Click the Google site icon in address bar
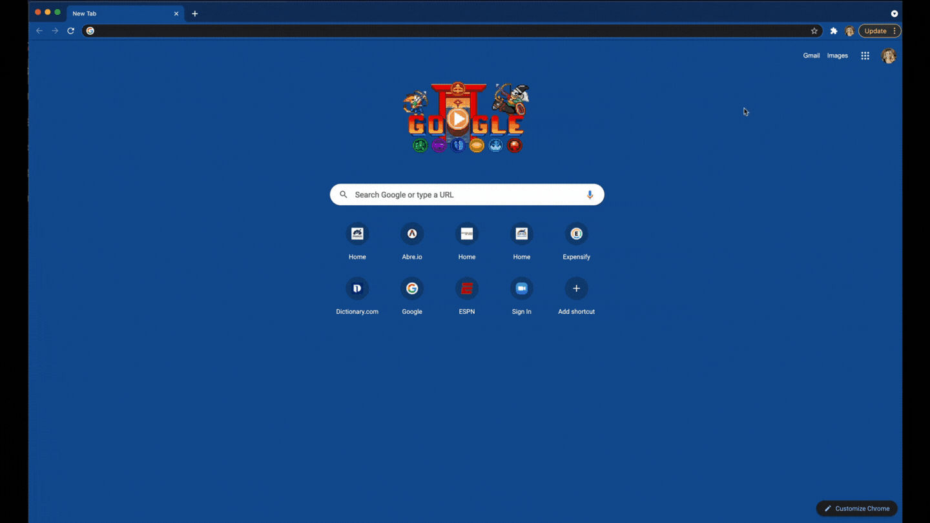Screen dimensions: 930x523 tap(90, 31)
